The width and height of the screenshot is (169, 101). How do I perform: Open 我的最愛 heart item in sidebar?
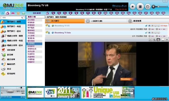coord(13,50)
